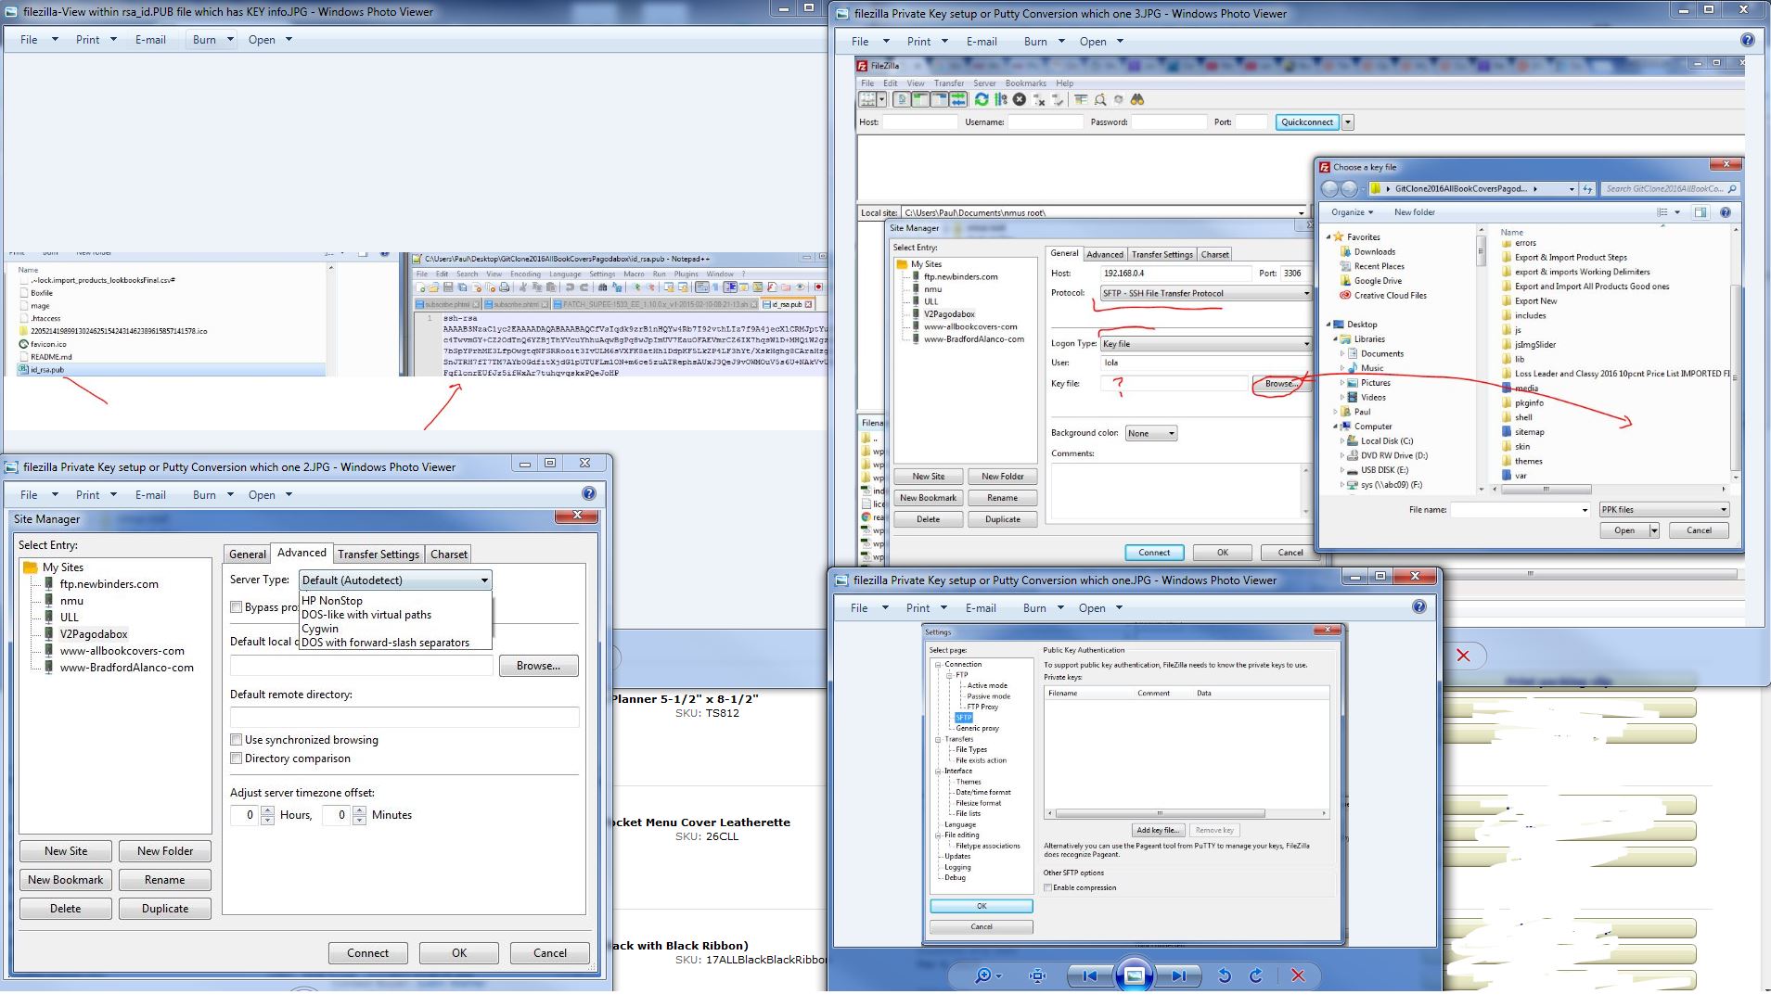Toggle FileZilla's message log toolbar icon
The width and height of the screenshot is (1771, 1007).
pos(902,99)
